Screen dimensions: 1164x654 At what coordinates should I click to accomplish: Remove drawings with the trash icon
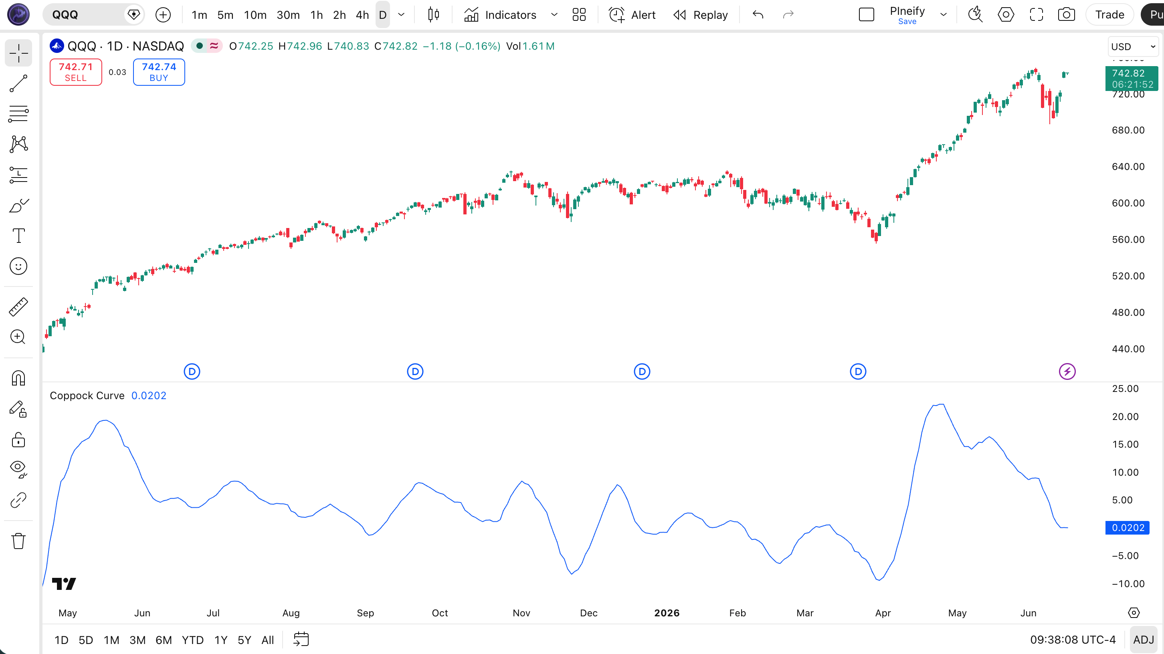18,541
